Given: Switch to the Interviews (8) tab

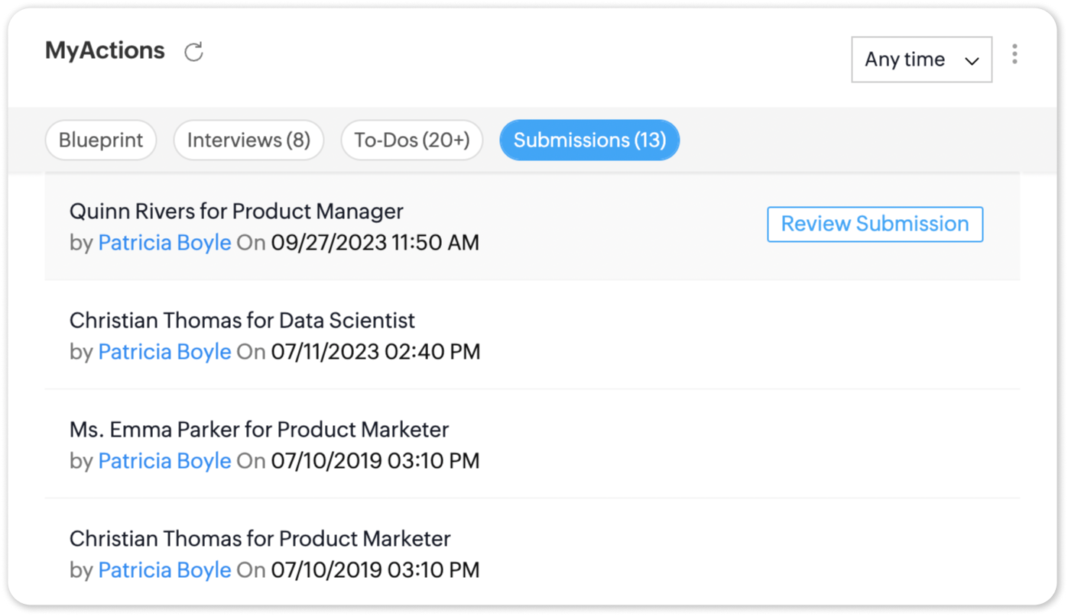Looking at the screenshot, I should (248, 140).
